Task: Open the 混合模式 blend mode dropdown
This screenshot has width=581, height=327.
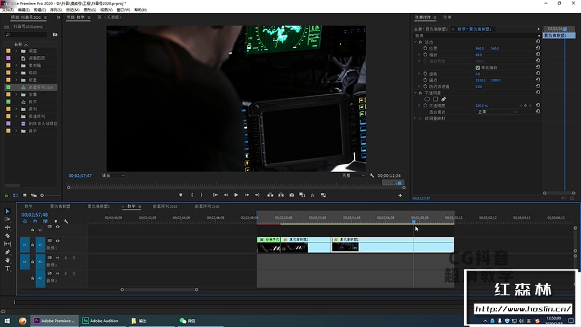Action: coord(497,112)
